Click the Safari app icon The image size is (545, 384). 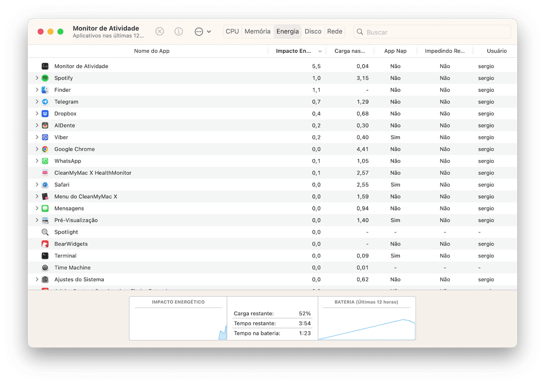pyautogui.click(x=45, y=185)
